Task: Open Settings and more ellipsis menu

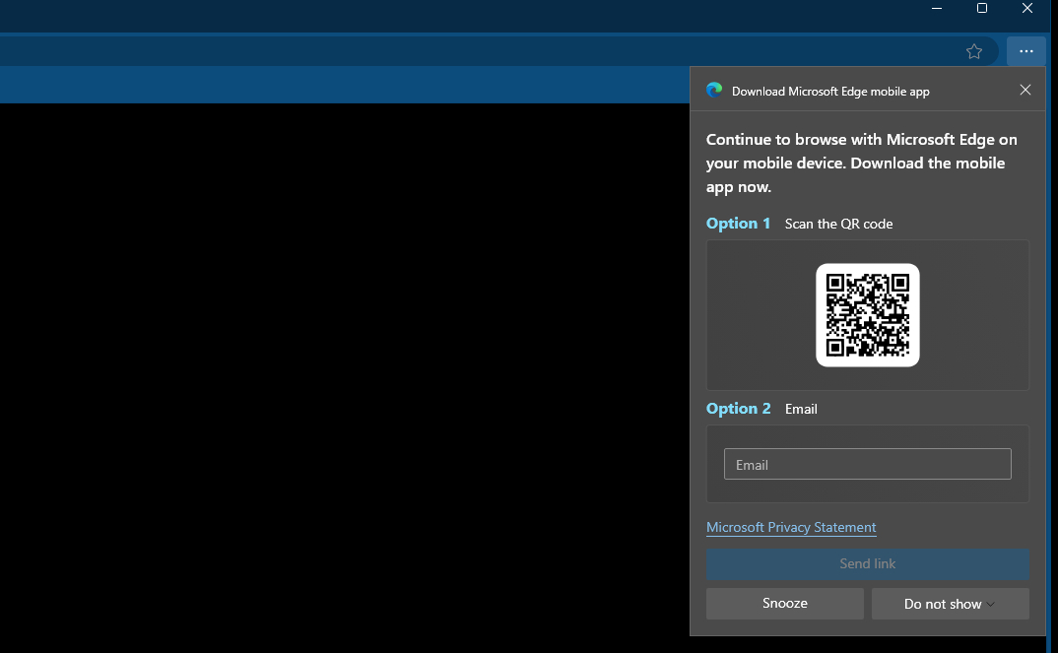Action: point(1026,51)
